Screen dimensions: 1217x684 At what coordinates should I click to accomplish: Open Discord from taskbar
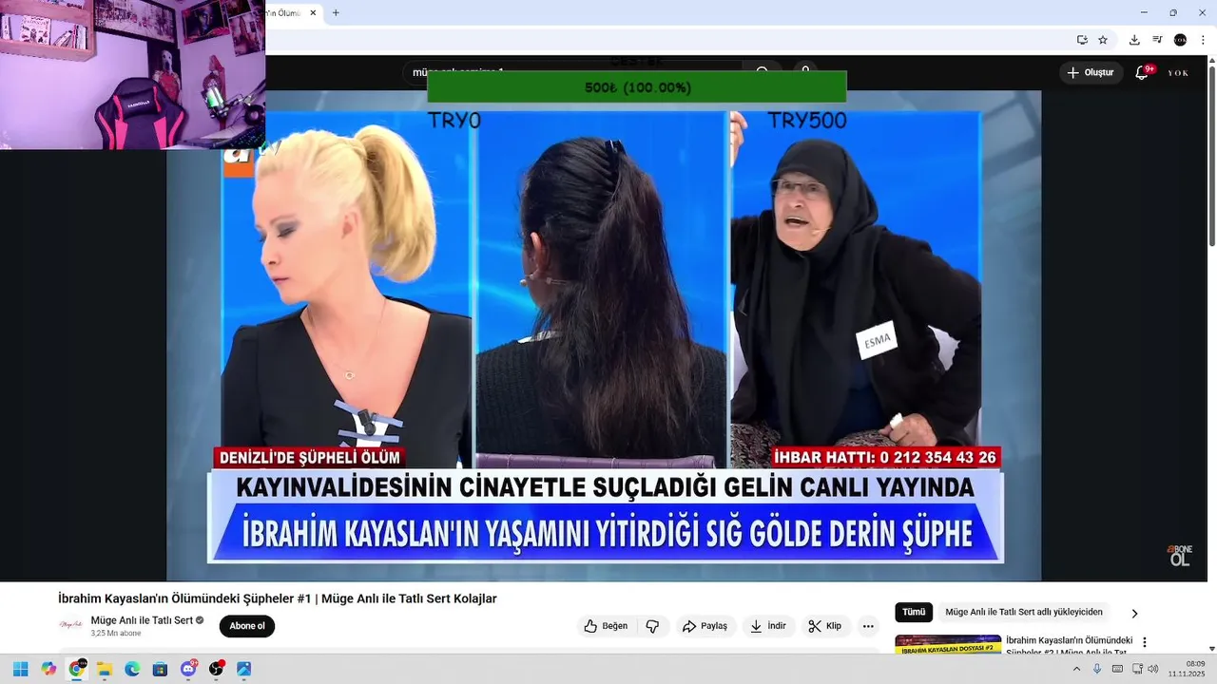click(x=188, y=669)
